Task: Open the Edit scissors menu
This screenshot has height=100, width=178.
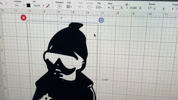Action: point(69,7)
